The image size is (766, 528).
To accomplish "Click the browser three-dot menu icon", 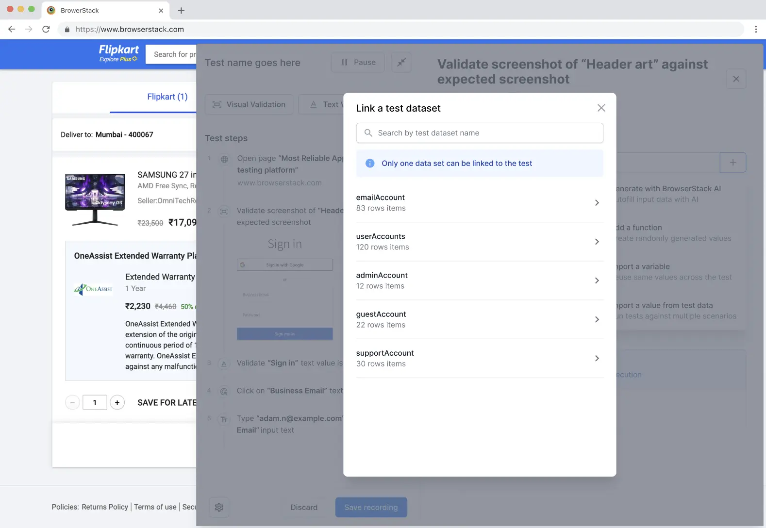I will (755, 29).
